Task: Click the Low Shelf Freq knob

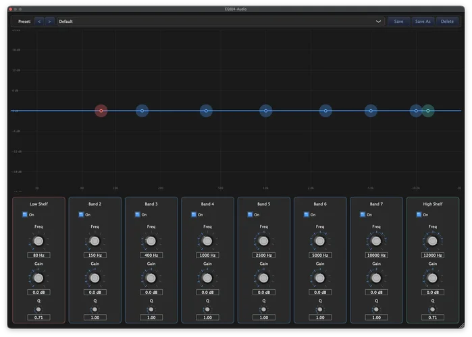Action: point(38,241)
